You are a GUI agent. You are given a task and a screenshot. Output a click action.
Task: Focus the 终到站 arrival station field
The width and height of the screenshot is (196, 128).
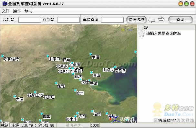[68, 20]
